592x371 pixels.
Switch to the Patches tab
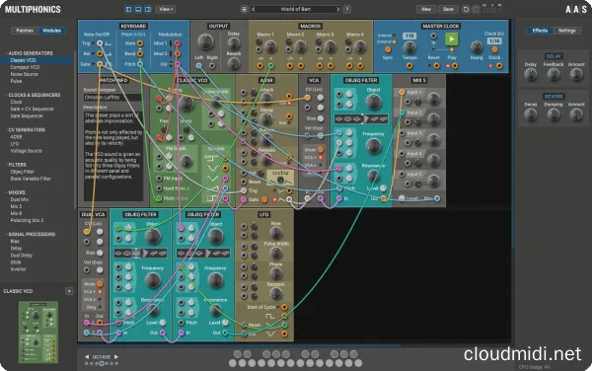(25, 31)
